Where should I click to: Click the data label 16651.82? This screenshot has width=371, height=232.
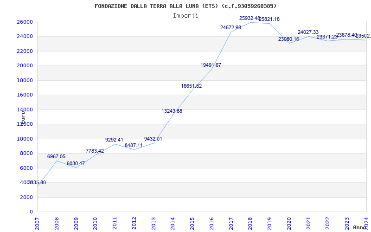click(x=192, y=86)
